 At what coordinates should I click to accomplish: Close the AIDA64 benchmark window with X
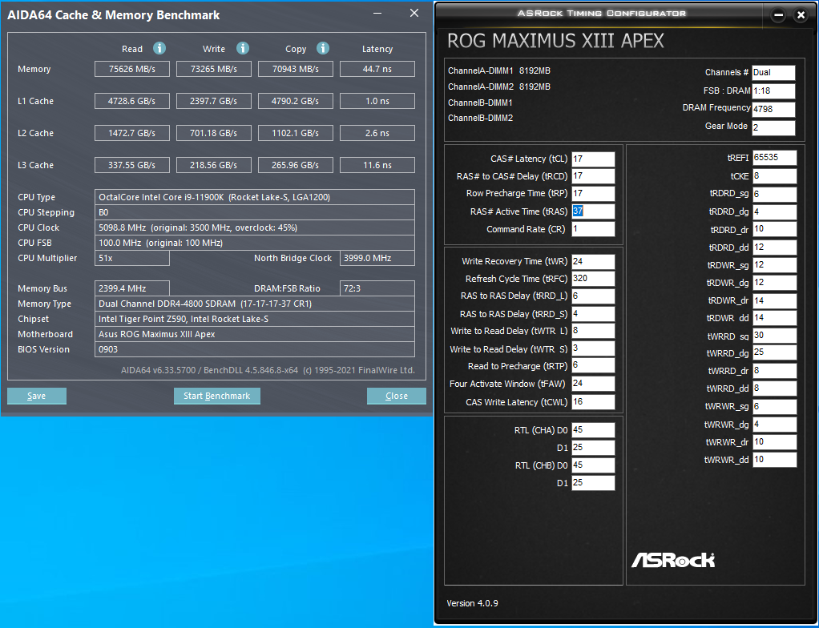(x=414, y=13)
